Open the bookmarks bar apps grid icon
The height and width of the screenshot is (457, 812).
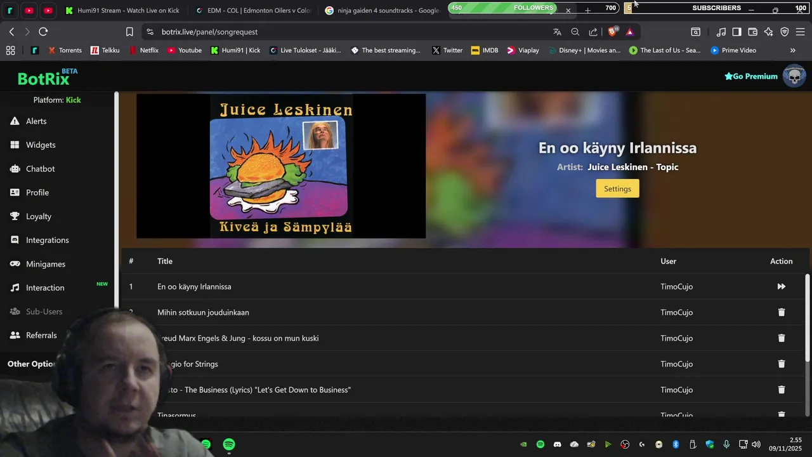coord(10,50)
